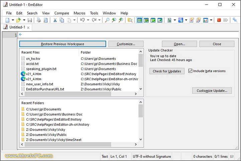Expand the Paste dropdown arrow
241x161 pixels.
pyautogui.click(x=74, y=20)
